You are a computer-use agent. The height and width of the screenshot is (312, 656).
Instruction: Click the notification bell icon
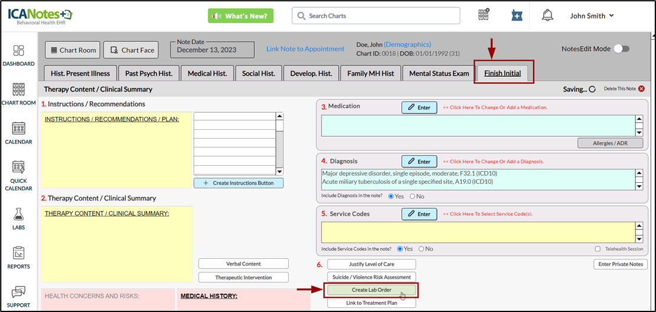(547, 15)
